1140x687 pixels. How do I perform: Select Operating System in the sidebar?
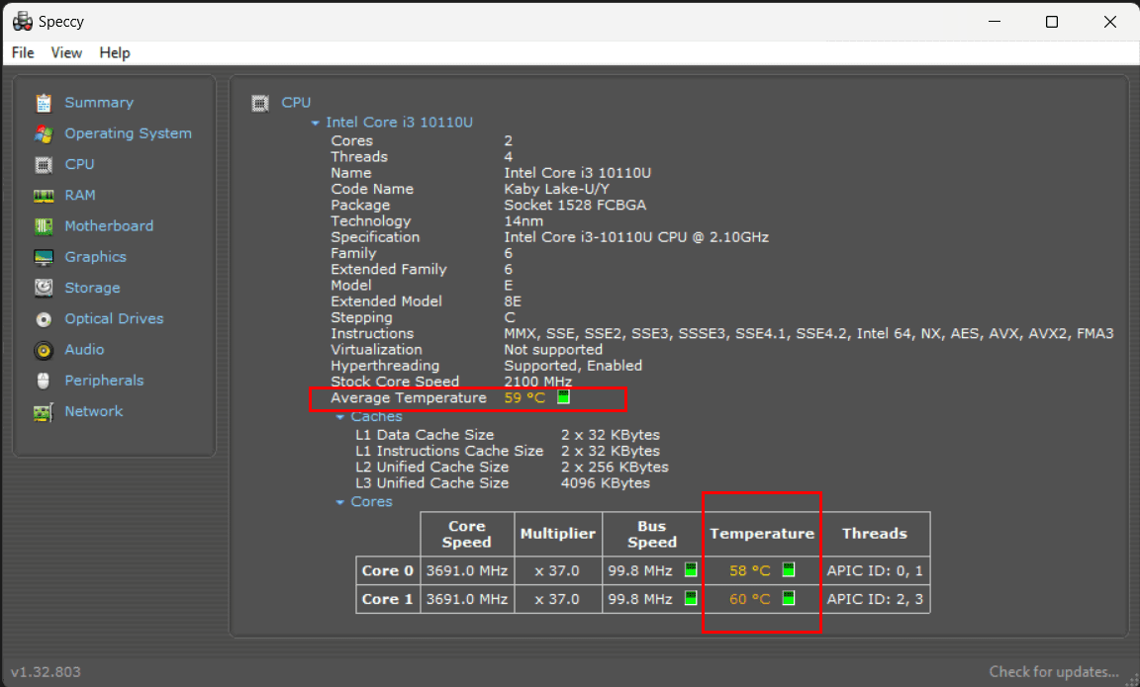point(128,133)
